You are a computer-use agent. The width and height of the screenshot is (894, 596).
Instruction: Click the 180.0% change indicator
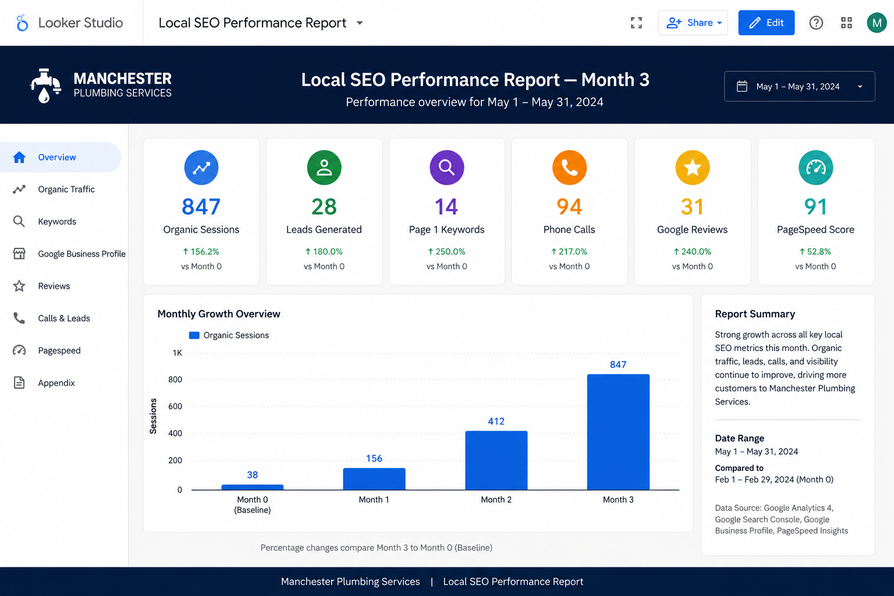(x=324, y=251)
